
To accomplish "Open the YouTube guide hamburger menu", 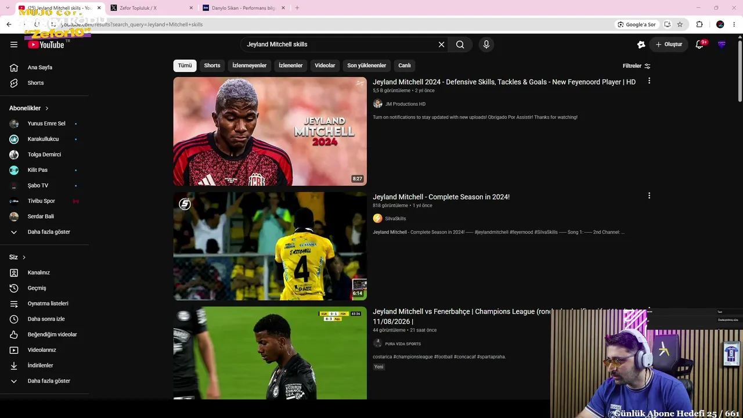I will 14,44.
